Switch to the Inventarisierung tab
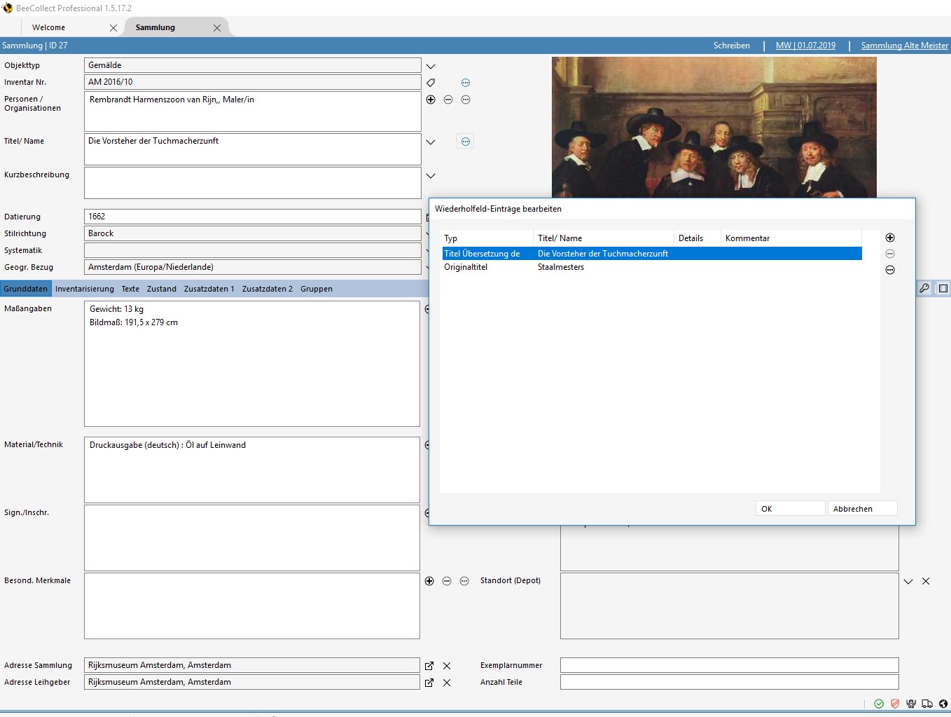Viewport: 951px width, 717px height. pos(84,289)
